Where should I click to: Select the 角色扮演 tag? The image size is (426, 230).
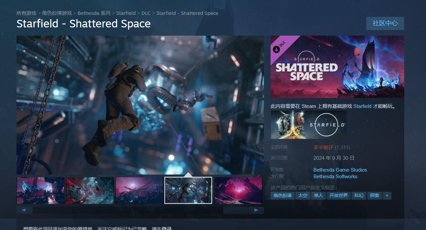[282, 195]
